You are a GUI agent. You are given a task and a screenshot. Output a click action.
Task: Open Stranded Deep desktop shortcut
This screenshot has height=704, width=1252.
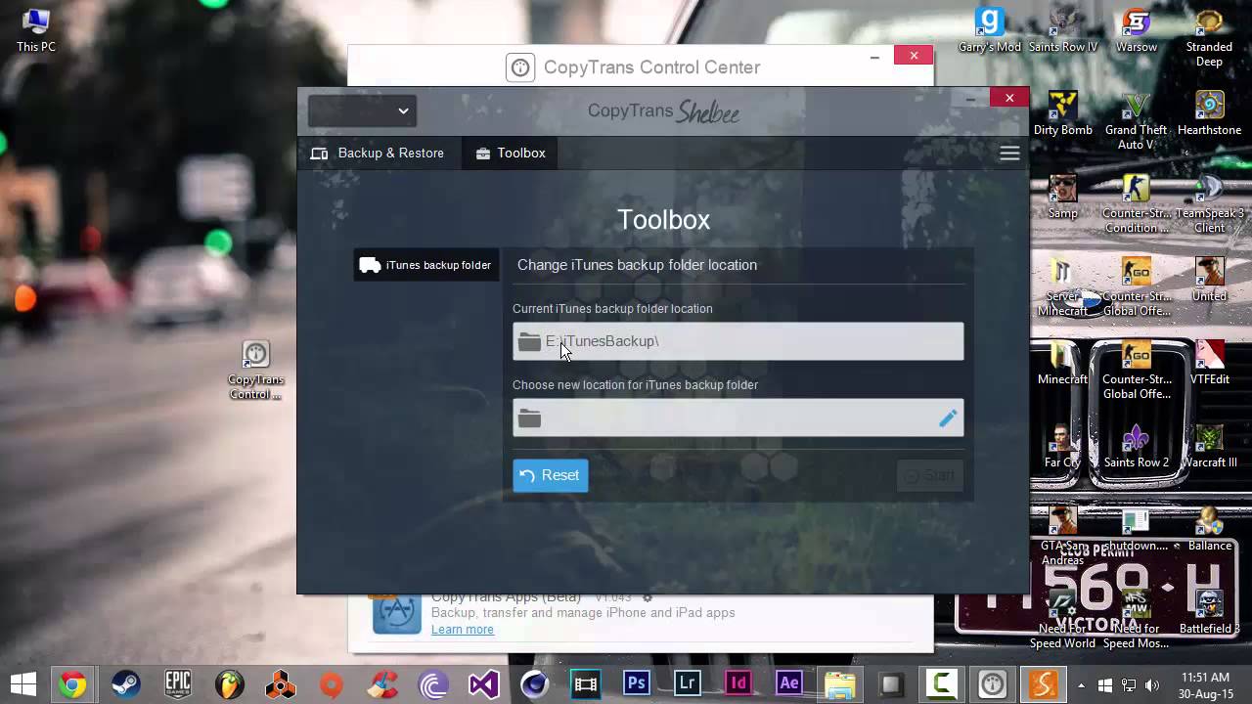[1210, 37]
